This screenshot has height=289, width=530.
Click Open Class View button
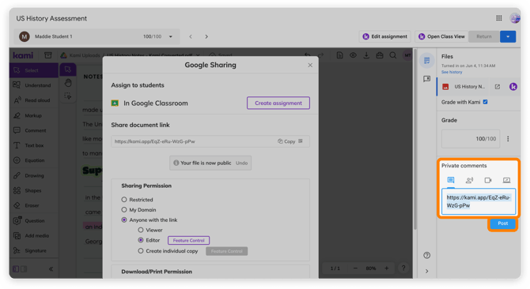click(441, 36)
